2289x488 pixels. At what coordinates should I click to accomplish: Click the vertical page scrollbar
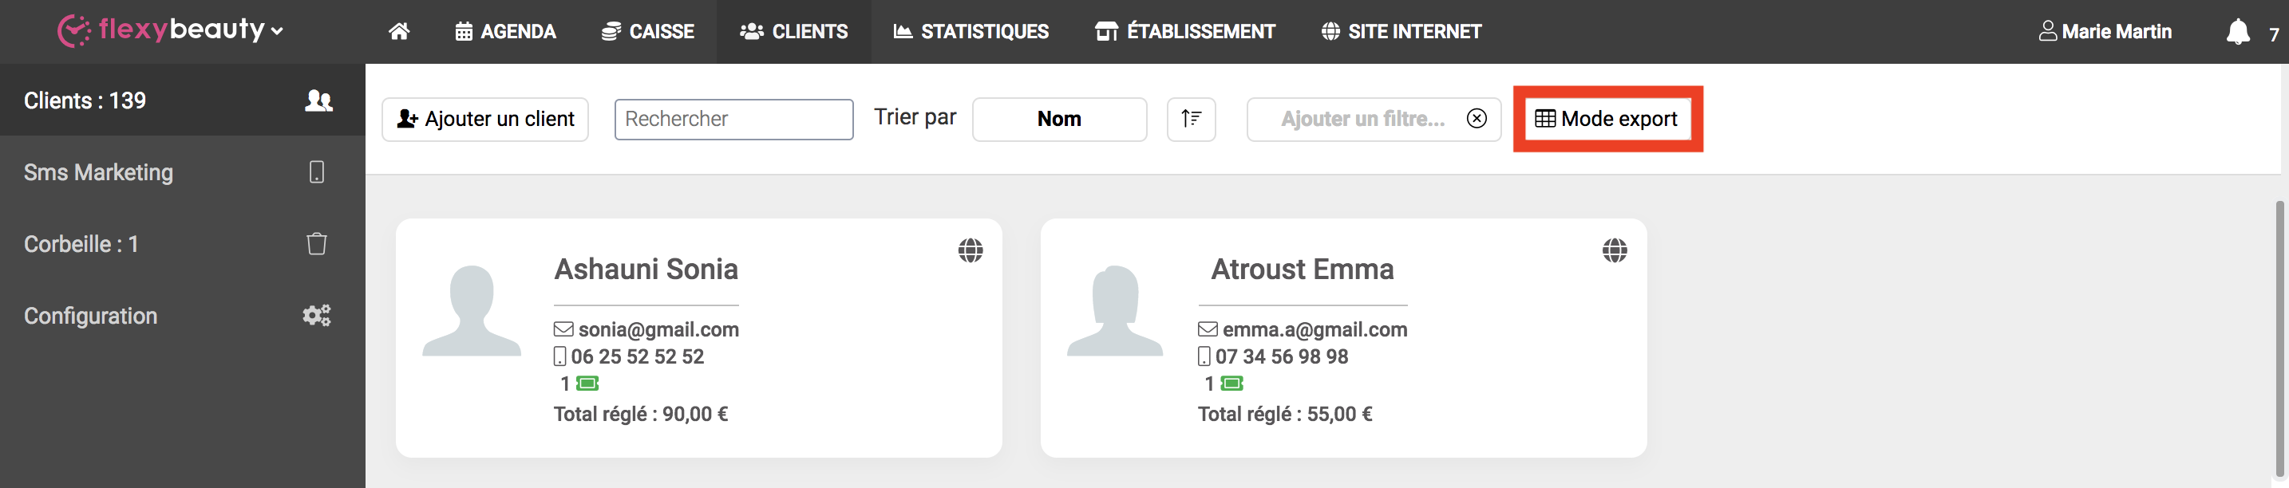[x=2280, y=337]
